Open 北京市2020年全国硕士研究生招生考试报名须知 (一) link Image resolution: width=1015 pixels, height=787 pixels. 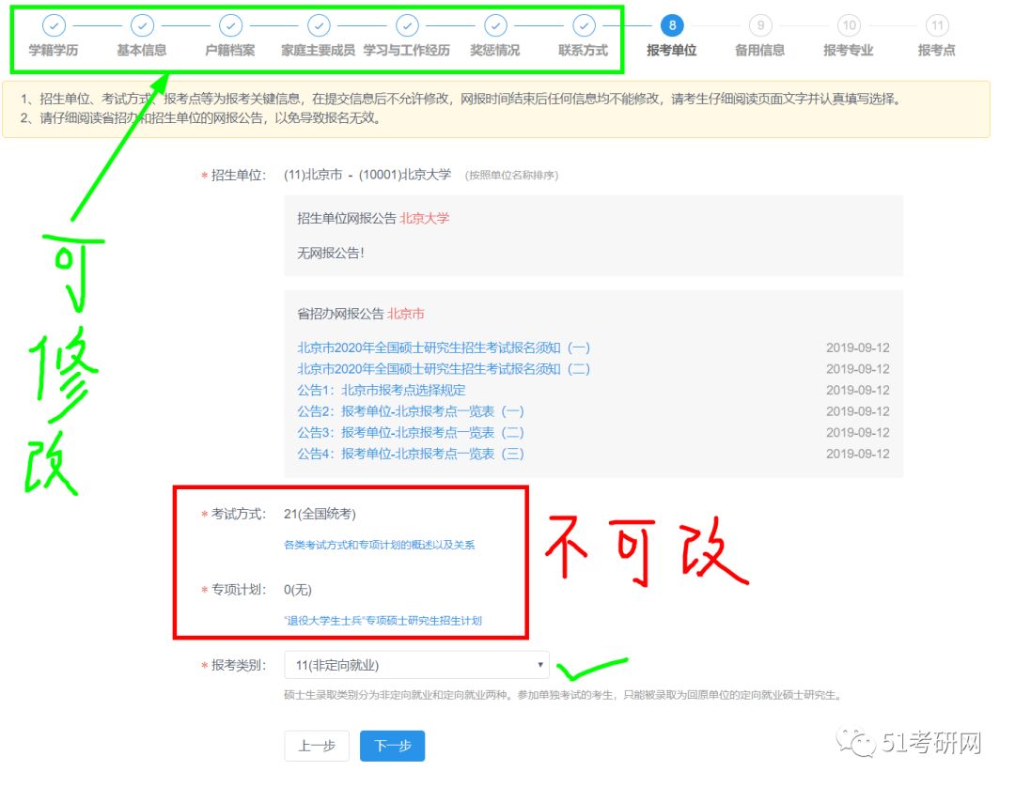(444, 347)
